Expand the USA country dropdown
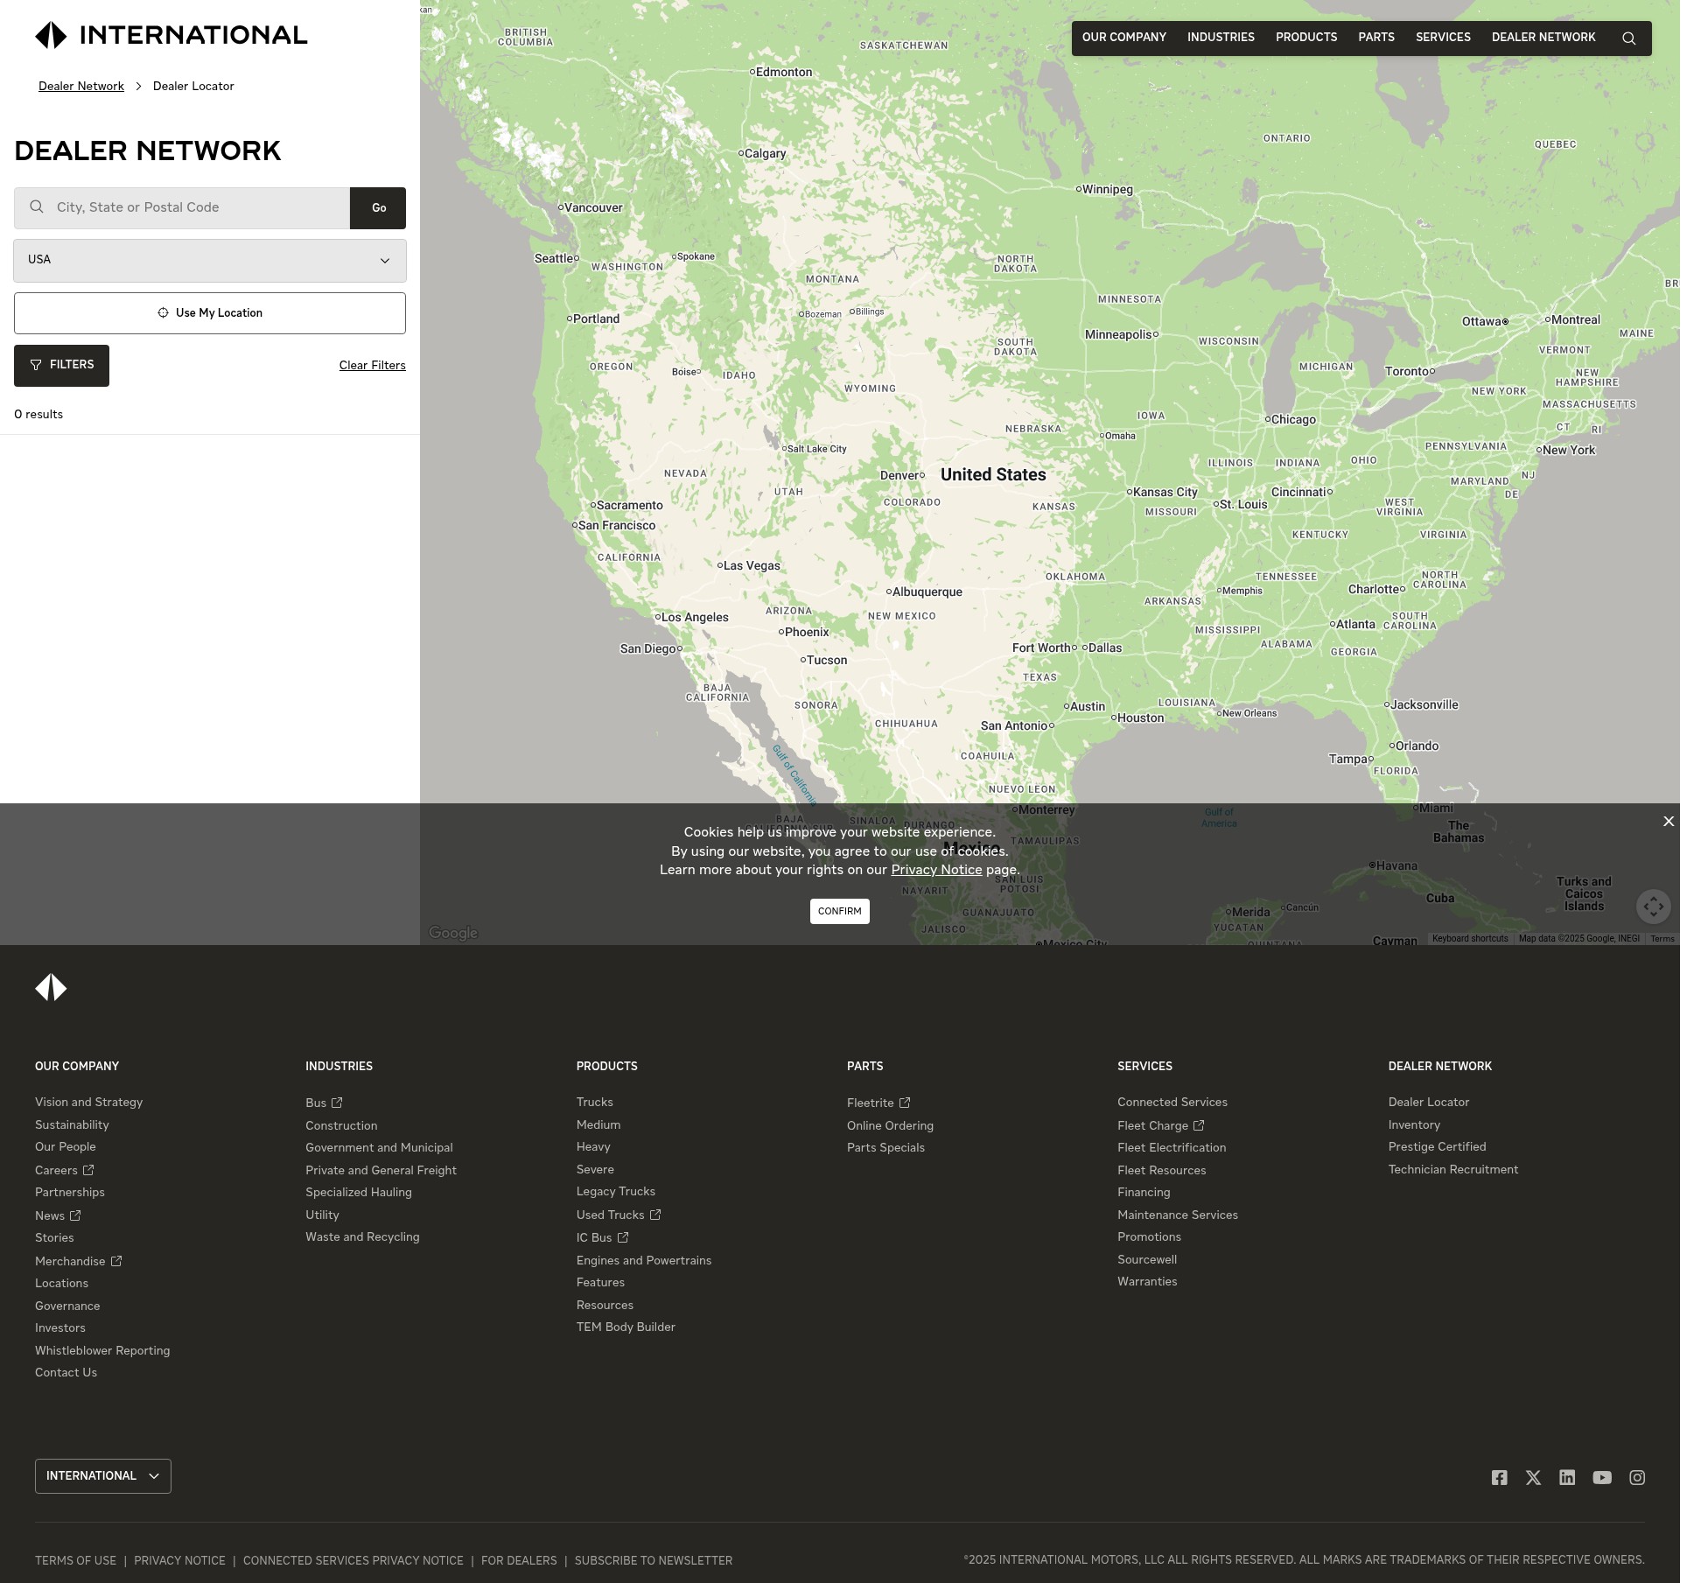Image resolution: width=1687 pixels, height=1583 pixels. (210, 260)
